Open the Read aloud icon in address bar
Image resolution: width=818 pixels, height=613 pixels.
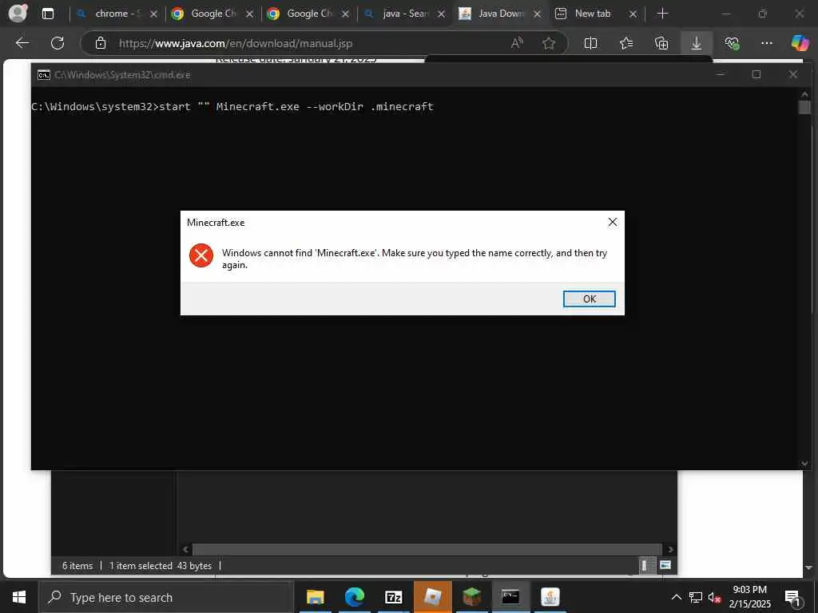517,43
